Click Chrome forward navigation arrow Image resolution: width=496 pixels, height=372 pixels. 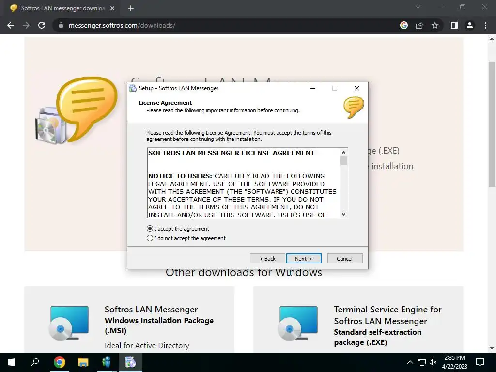(x=26, y=25)
